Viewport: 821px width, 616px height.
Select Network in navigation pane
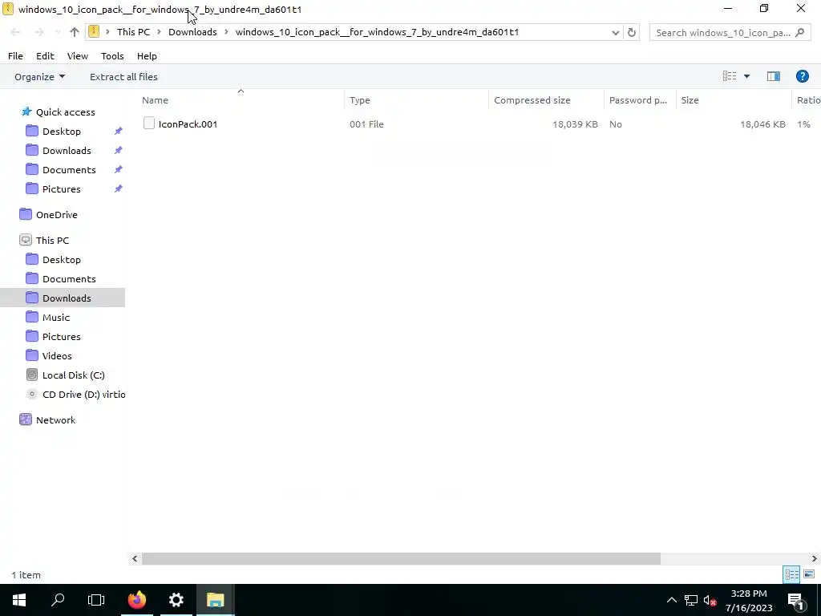(47, 420)
